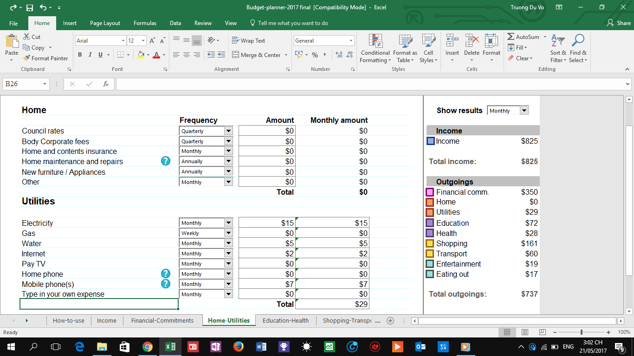Enable Wrap Text
Screen dimensions: 634x356
point(249,41)
